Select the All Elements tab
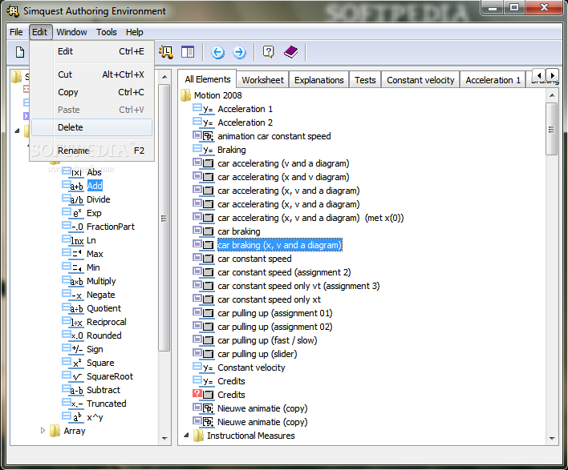This screenshot has height=470, width=568. pyautogui.click(x=207, y=79)
